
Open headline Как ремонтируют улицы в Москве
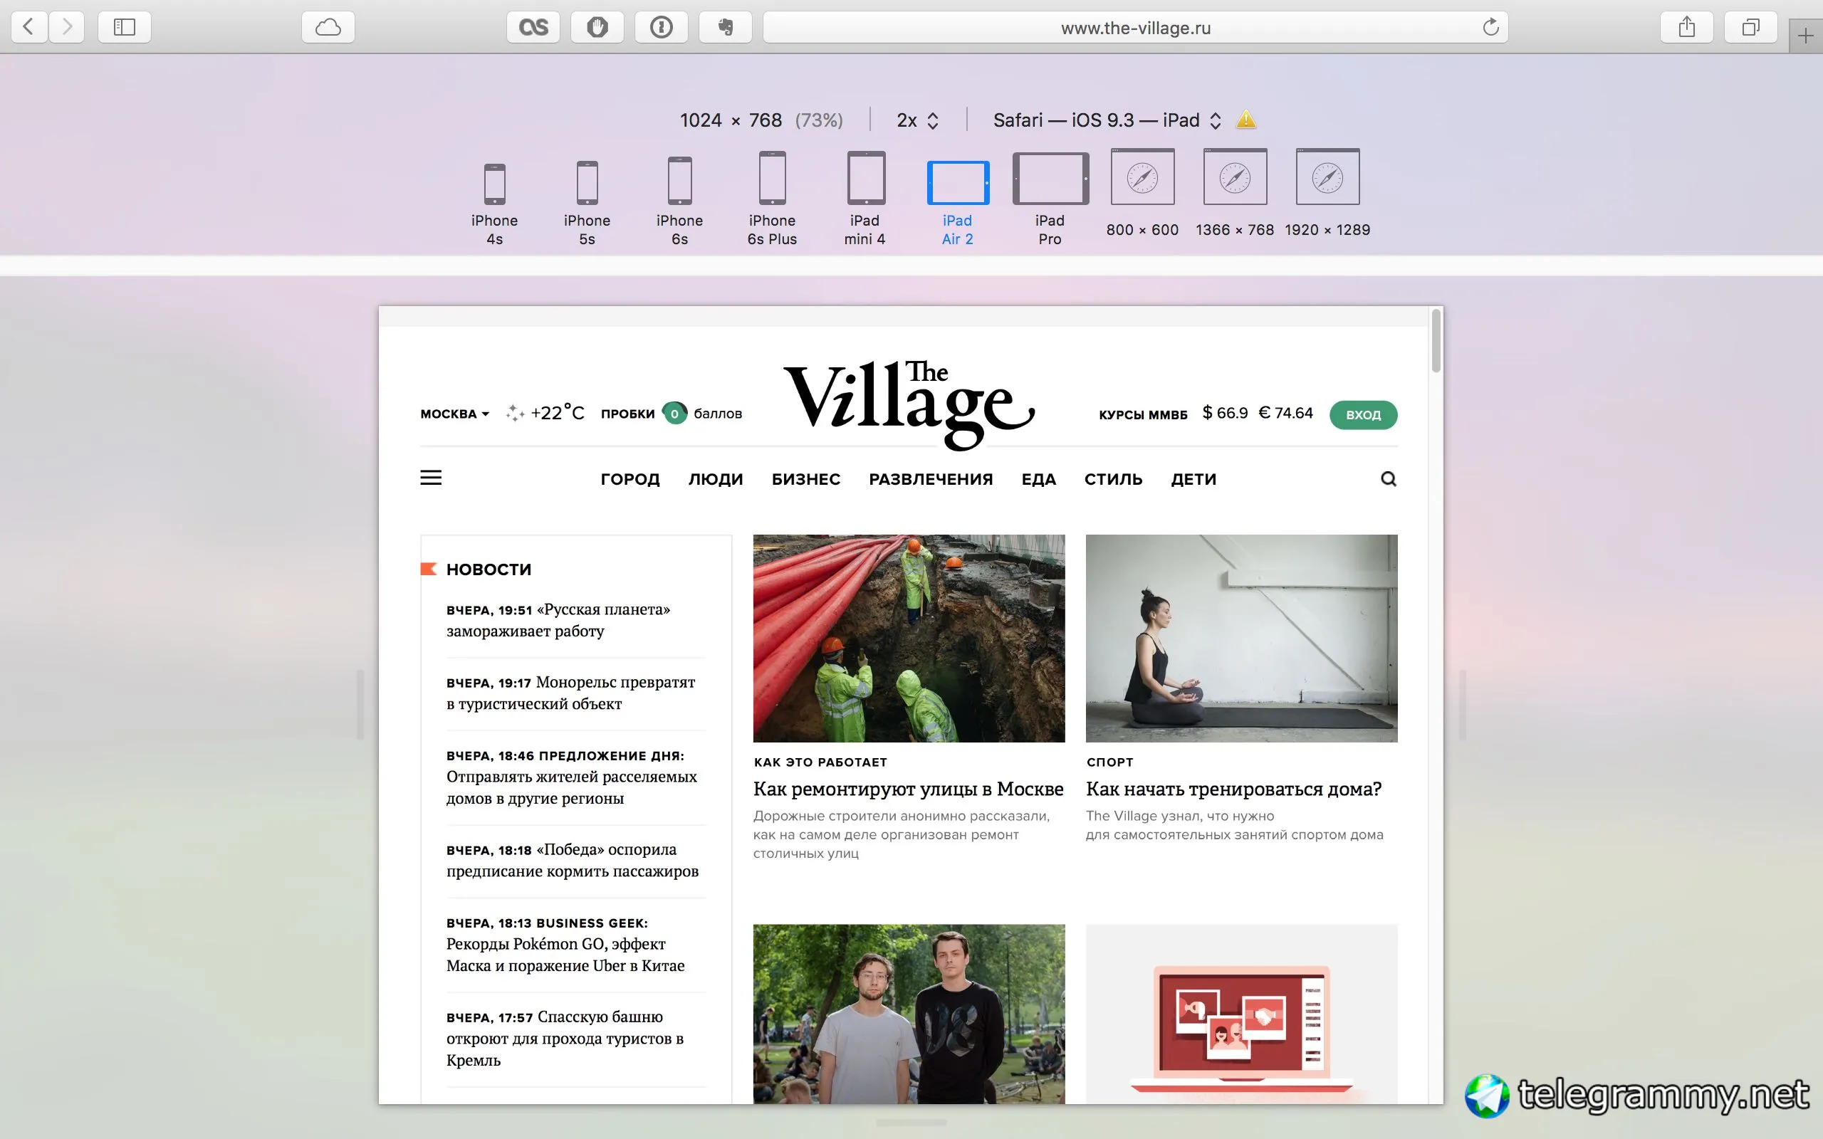click(x=908, y=789)
